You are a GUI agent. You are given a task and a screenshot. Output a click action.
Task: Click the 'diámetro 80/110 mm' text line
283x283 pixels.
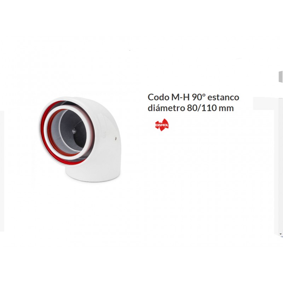click(x=191, y=108)
